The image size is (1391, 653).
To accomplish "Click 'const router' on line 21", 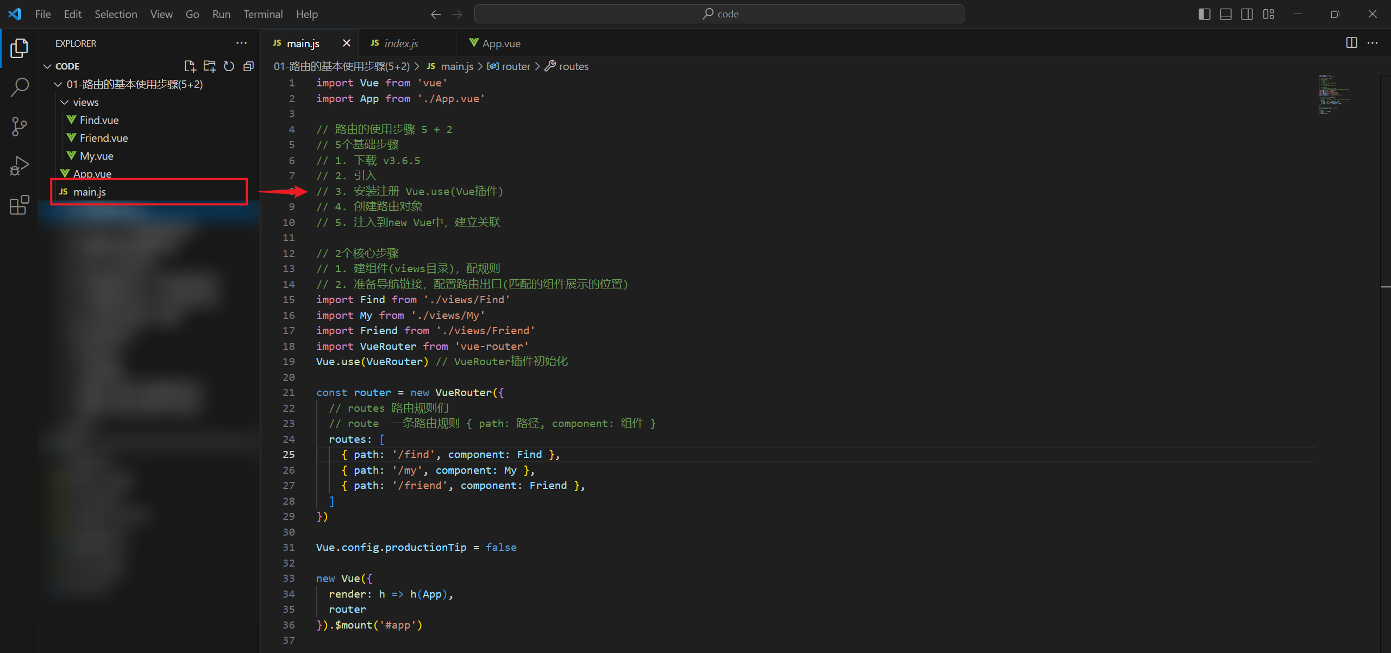I will tap(354, 393).
